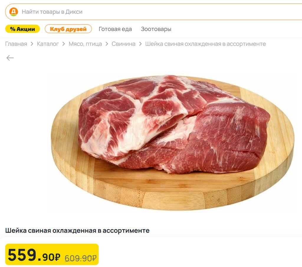Click the final breadcrumb "Шейка свиная охлажденная в ассортименте"
The width and height of the screenshot is (302, 267).
pos(206,44)
